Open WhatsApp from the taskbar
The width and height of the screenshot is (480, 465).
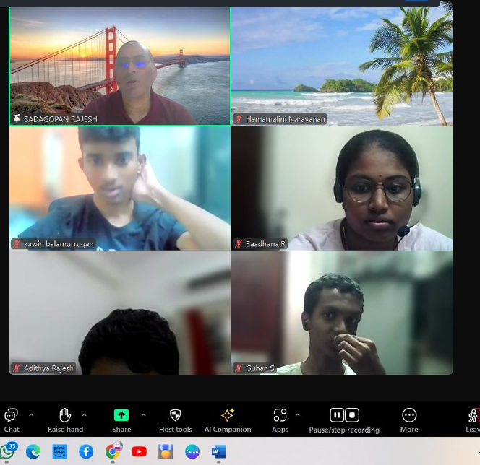[7, 451]
